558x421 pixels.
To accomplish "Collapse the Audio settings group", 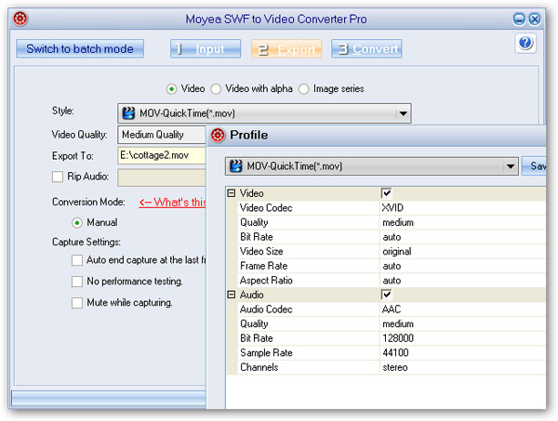I will 232,295.
